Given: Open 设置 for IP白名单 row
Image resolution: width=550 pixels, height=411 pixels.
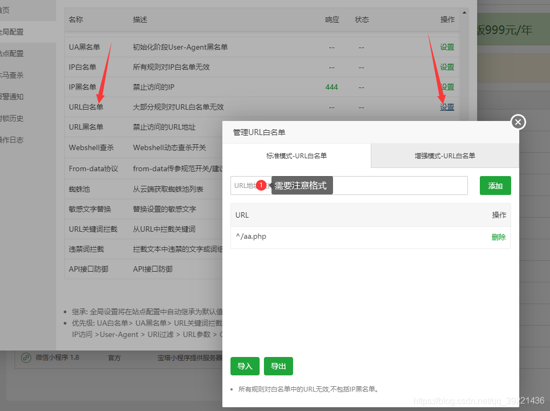Looking at the screenshot, I should (447, 67).
